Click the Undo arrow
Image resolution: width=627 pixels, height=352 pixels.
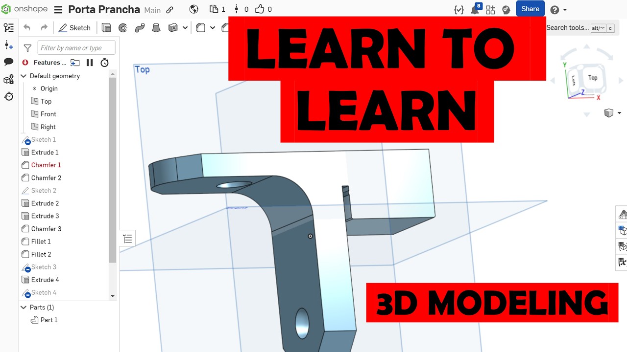pyautogui.click(x=27, y=28)
